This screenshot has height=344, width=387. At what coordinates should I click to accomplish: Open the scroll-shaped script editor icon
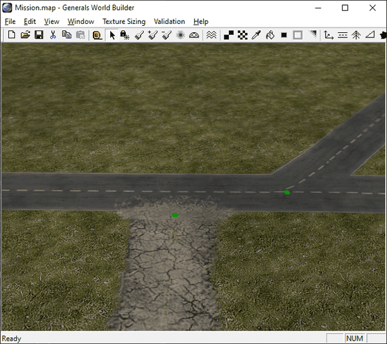(97, 35)
